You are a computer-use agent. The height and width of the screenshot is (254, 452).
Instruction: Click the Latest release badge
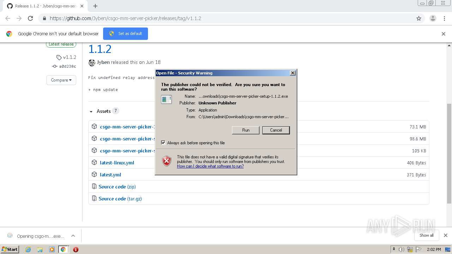[x=61, y=44]
